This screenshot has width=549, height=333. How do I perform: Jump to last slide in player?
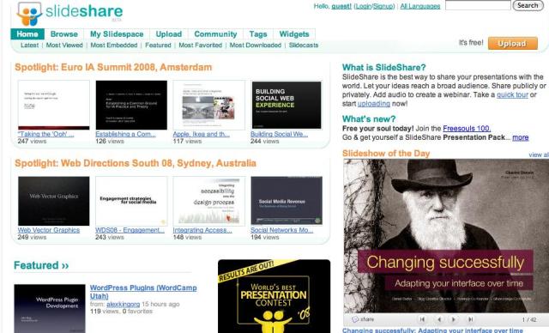[471, 319]
